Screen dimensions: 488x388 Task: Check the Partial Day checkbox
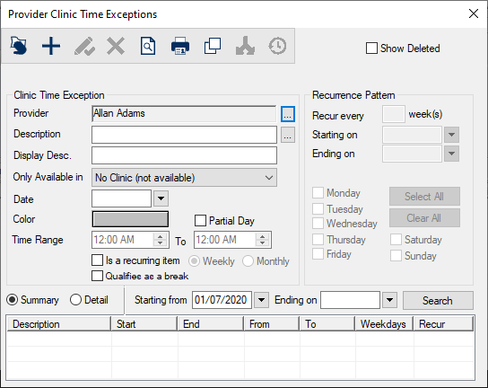tap(200, 220)
